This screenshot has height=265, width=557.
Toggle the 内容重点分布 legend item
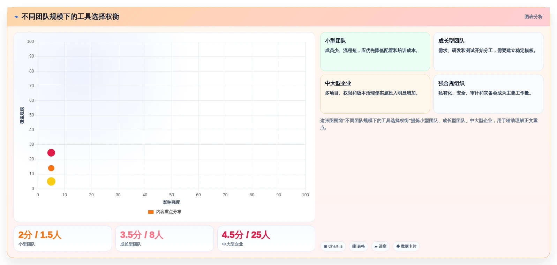tap(165, 212)
